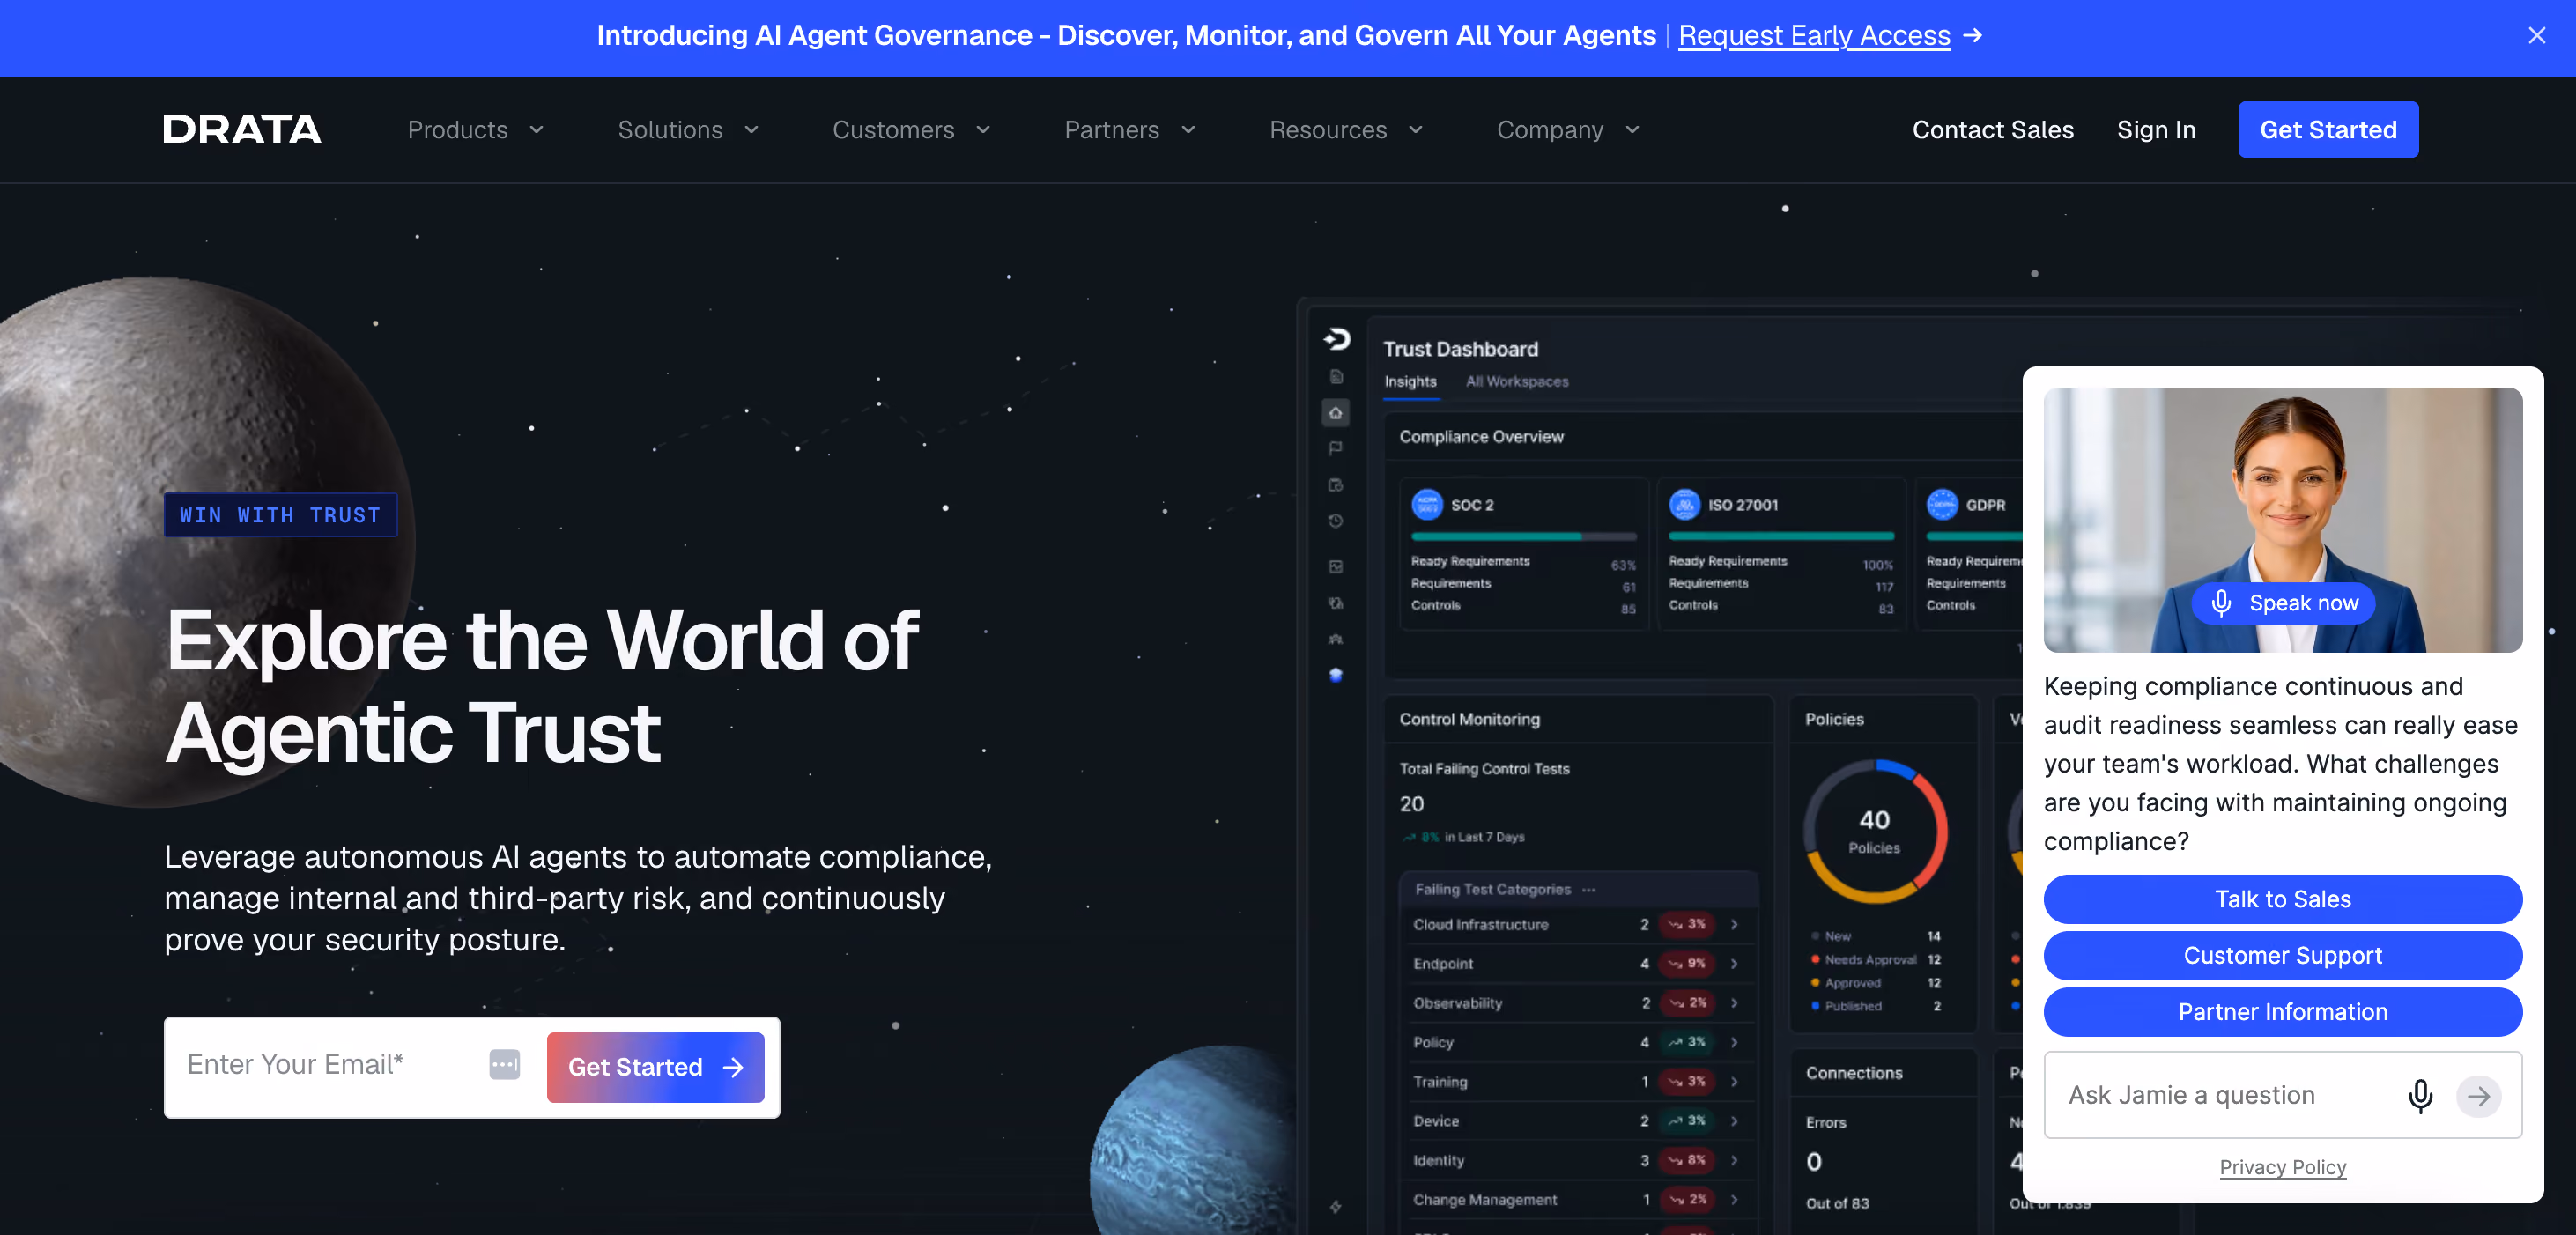The image size is (2576, 1235).
Task: Expand the Company navigation menu
Action: (x=1568, y=130)
